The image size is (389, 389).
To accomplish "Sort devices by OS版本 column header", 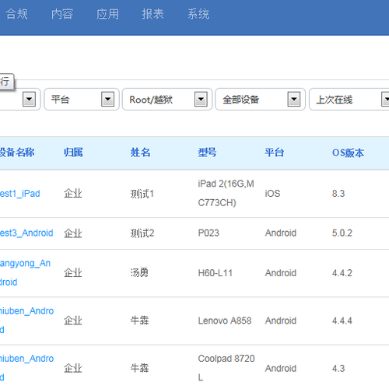I will click(x=348, y=152).
